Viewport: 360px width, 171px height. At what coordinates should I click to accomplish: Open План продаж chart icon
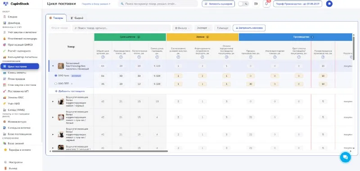4,79
